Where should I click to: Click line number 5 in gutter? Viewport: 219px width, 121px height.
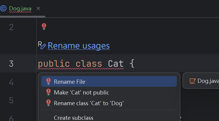11,100
